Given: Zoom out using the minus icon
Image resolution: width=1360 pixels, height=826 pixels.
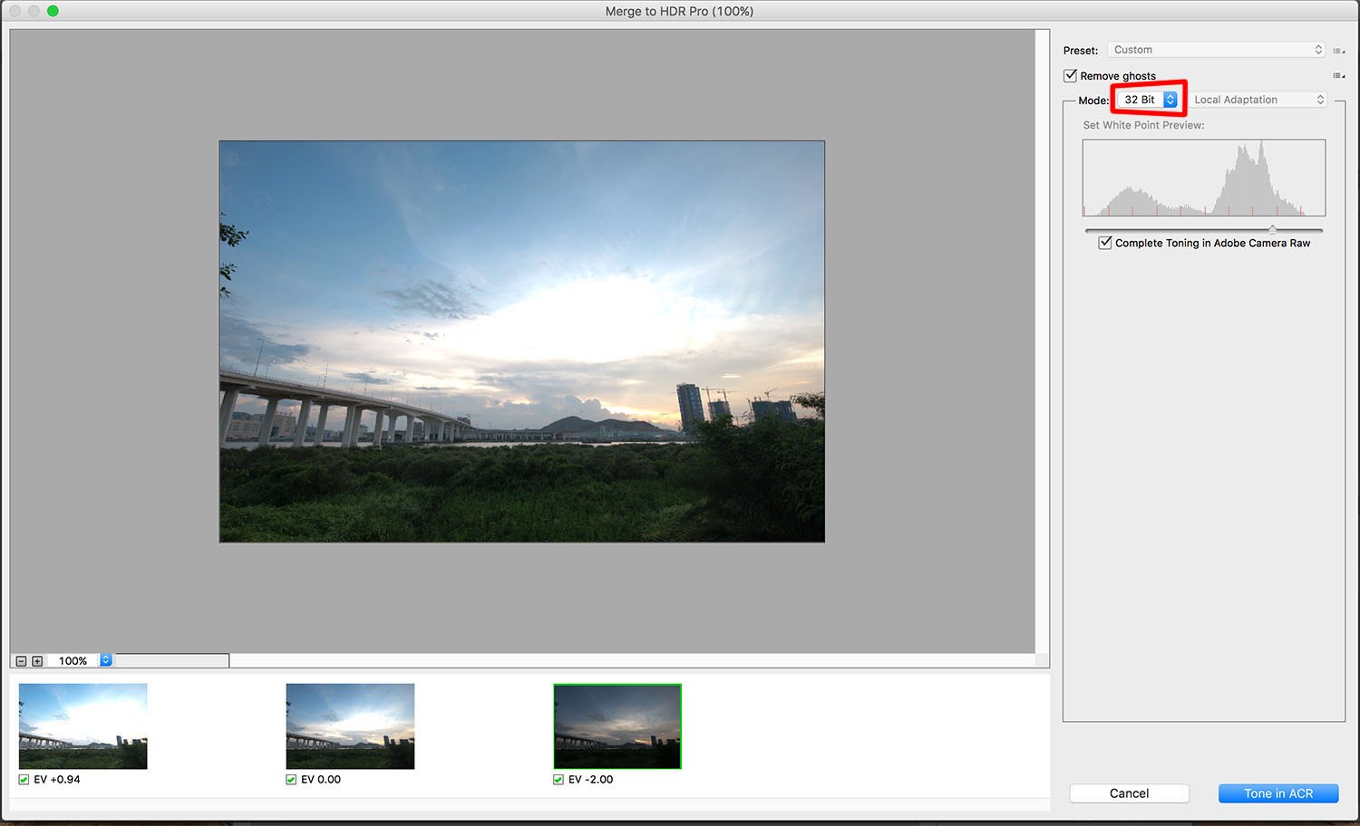Looking at the screenshot, I should [x=20, y=660].
